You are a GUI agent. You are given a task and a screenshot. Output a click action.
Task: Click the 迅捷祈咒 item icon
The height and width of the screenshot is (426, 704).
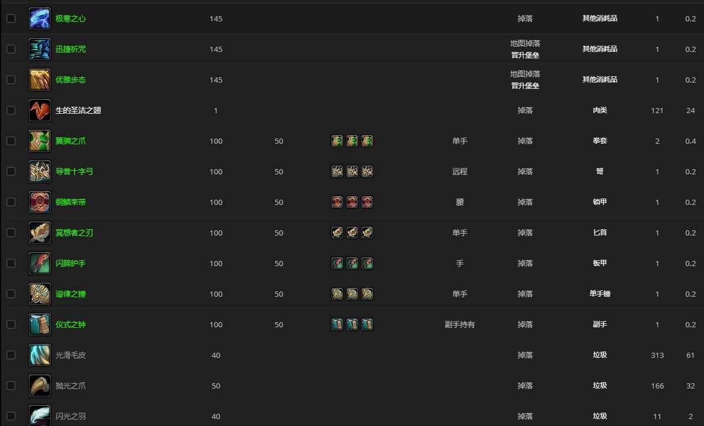[x=40, y=49]
